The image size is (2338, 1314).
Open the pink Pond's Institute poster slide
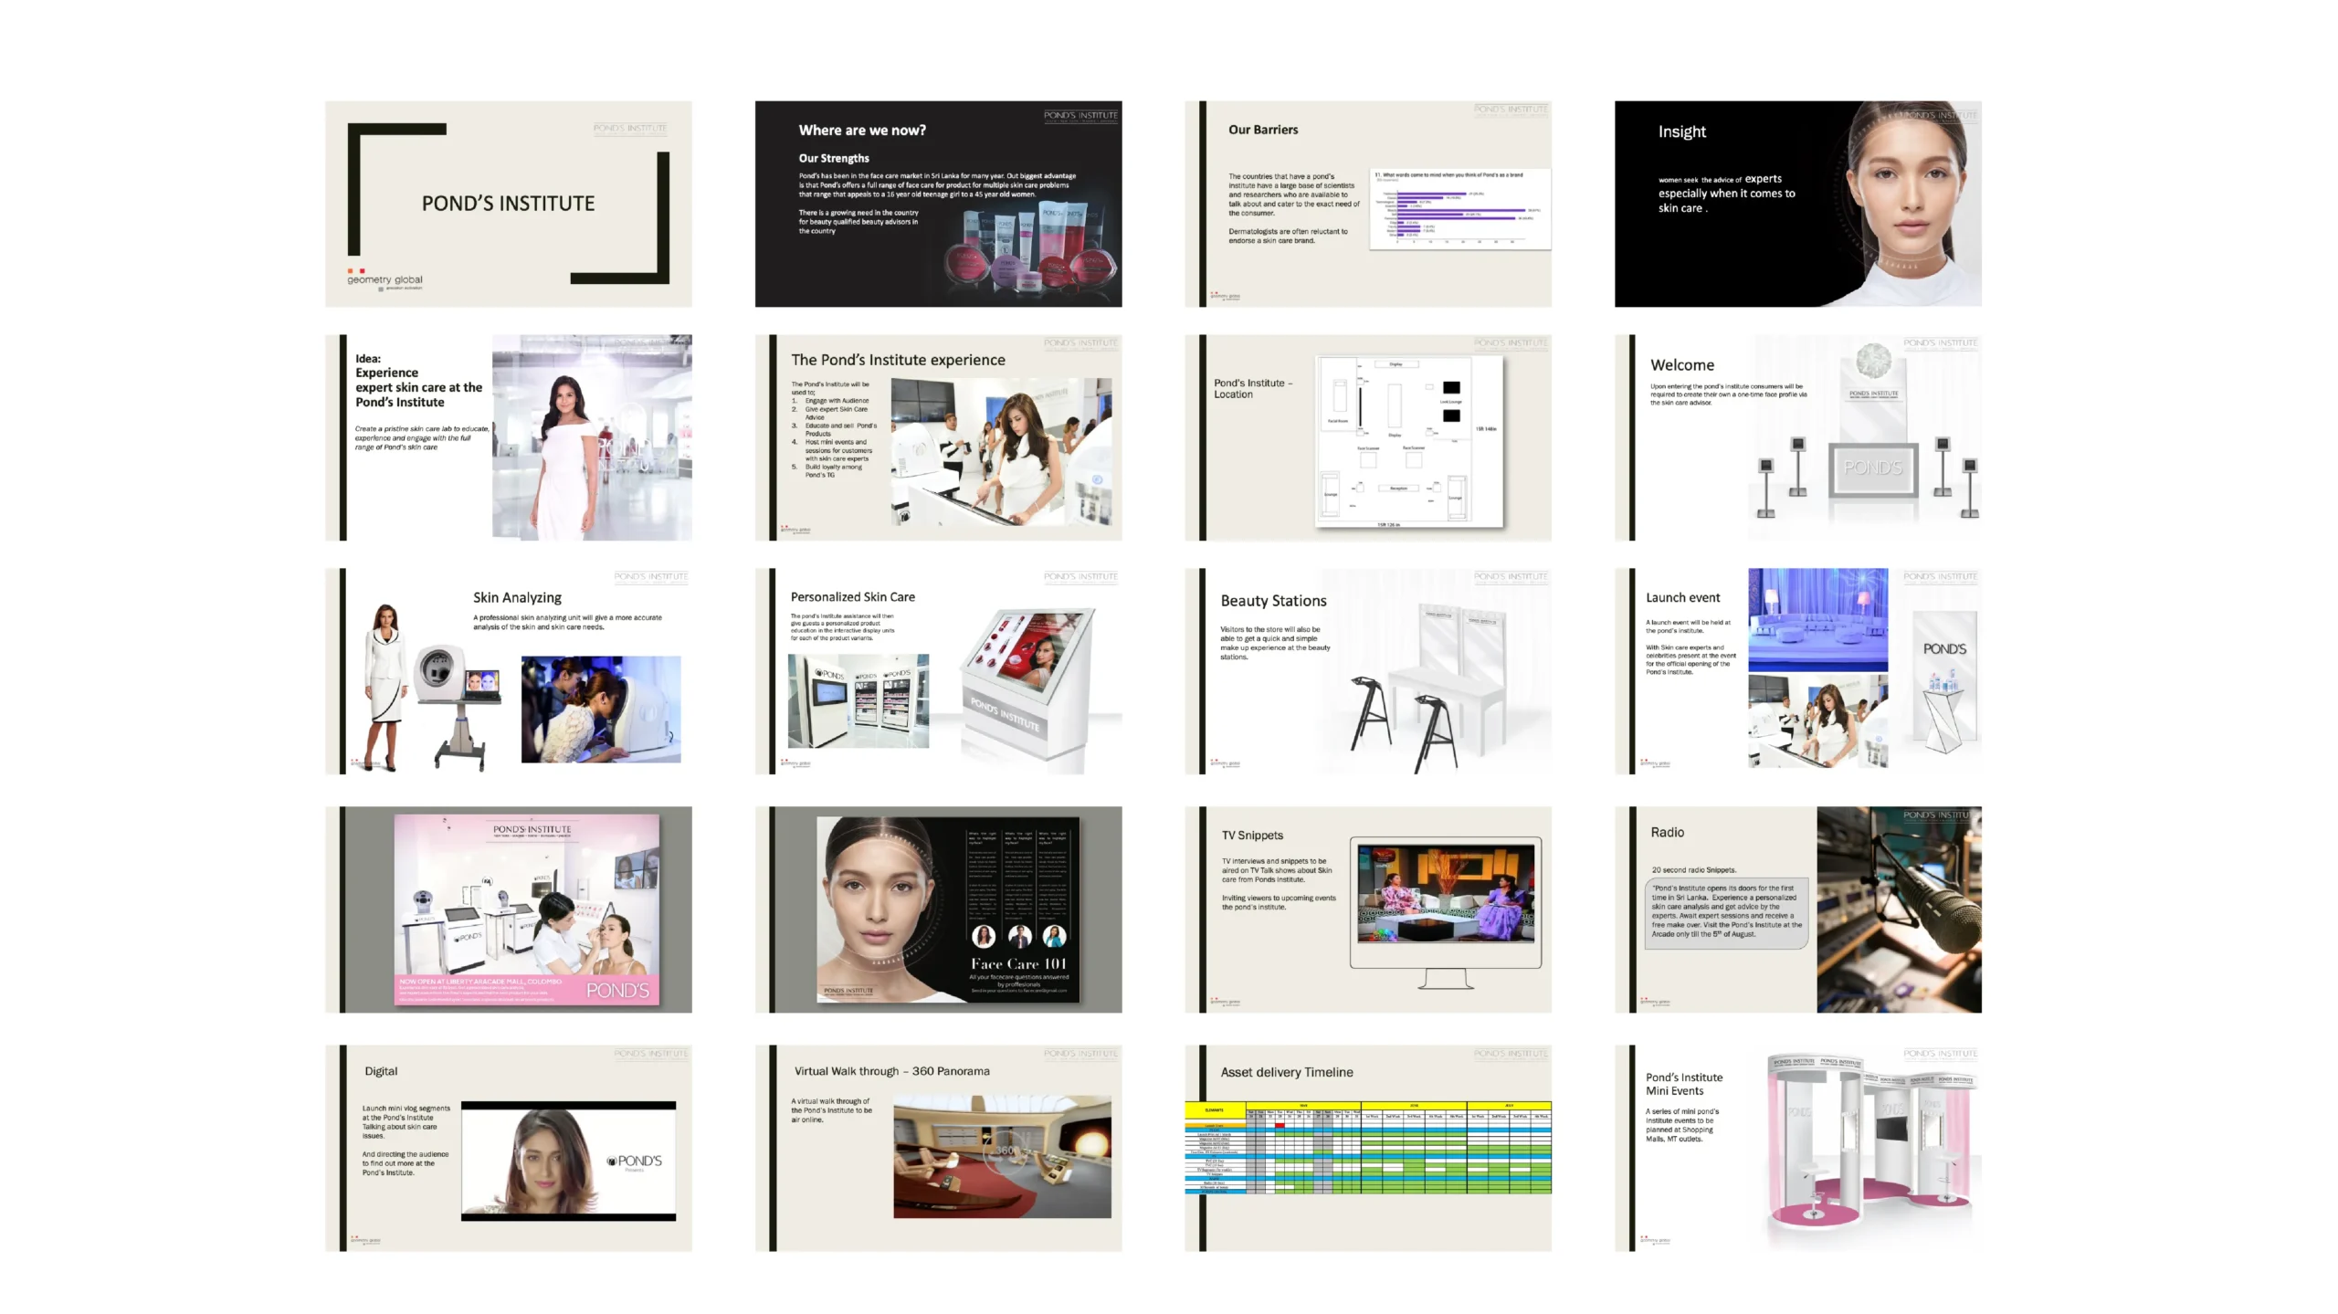(x=508, y=909)
